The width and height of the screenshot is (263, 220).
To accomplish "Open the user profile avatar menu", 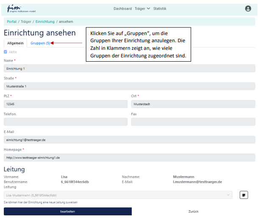I will (x=248, y=8).
